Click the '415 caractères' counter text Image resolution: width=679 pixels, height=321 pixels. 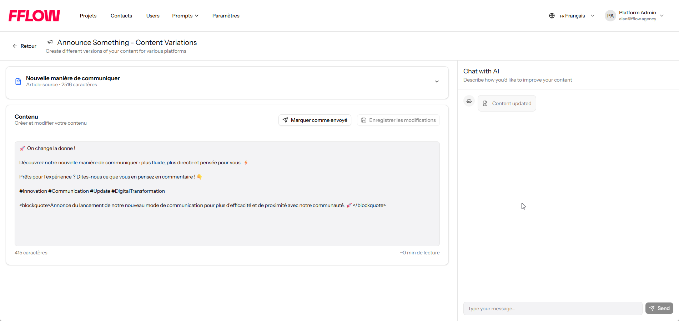click(x=31, y=253)
